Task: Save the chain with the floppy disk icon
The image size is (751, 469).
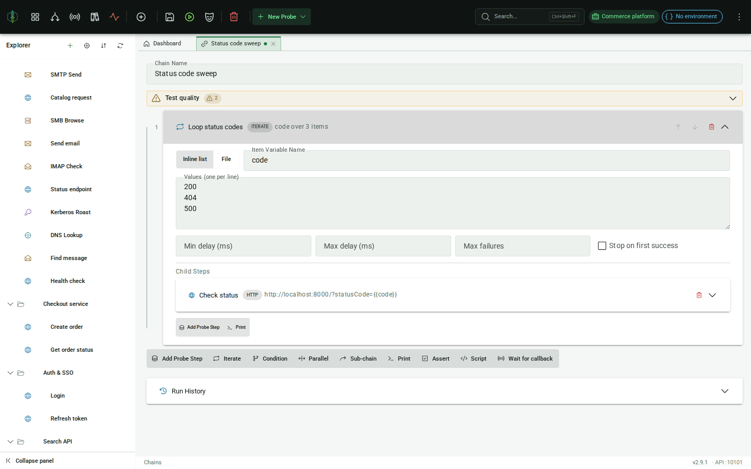Action: (x=169, y=17)
